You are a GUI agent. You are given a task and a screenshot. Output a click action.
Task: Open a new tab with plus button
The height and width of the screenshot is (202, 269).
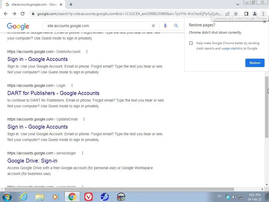tap(71, 4)
